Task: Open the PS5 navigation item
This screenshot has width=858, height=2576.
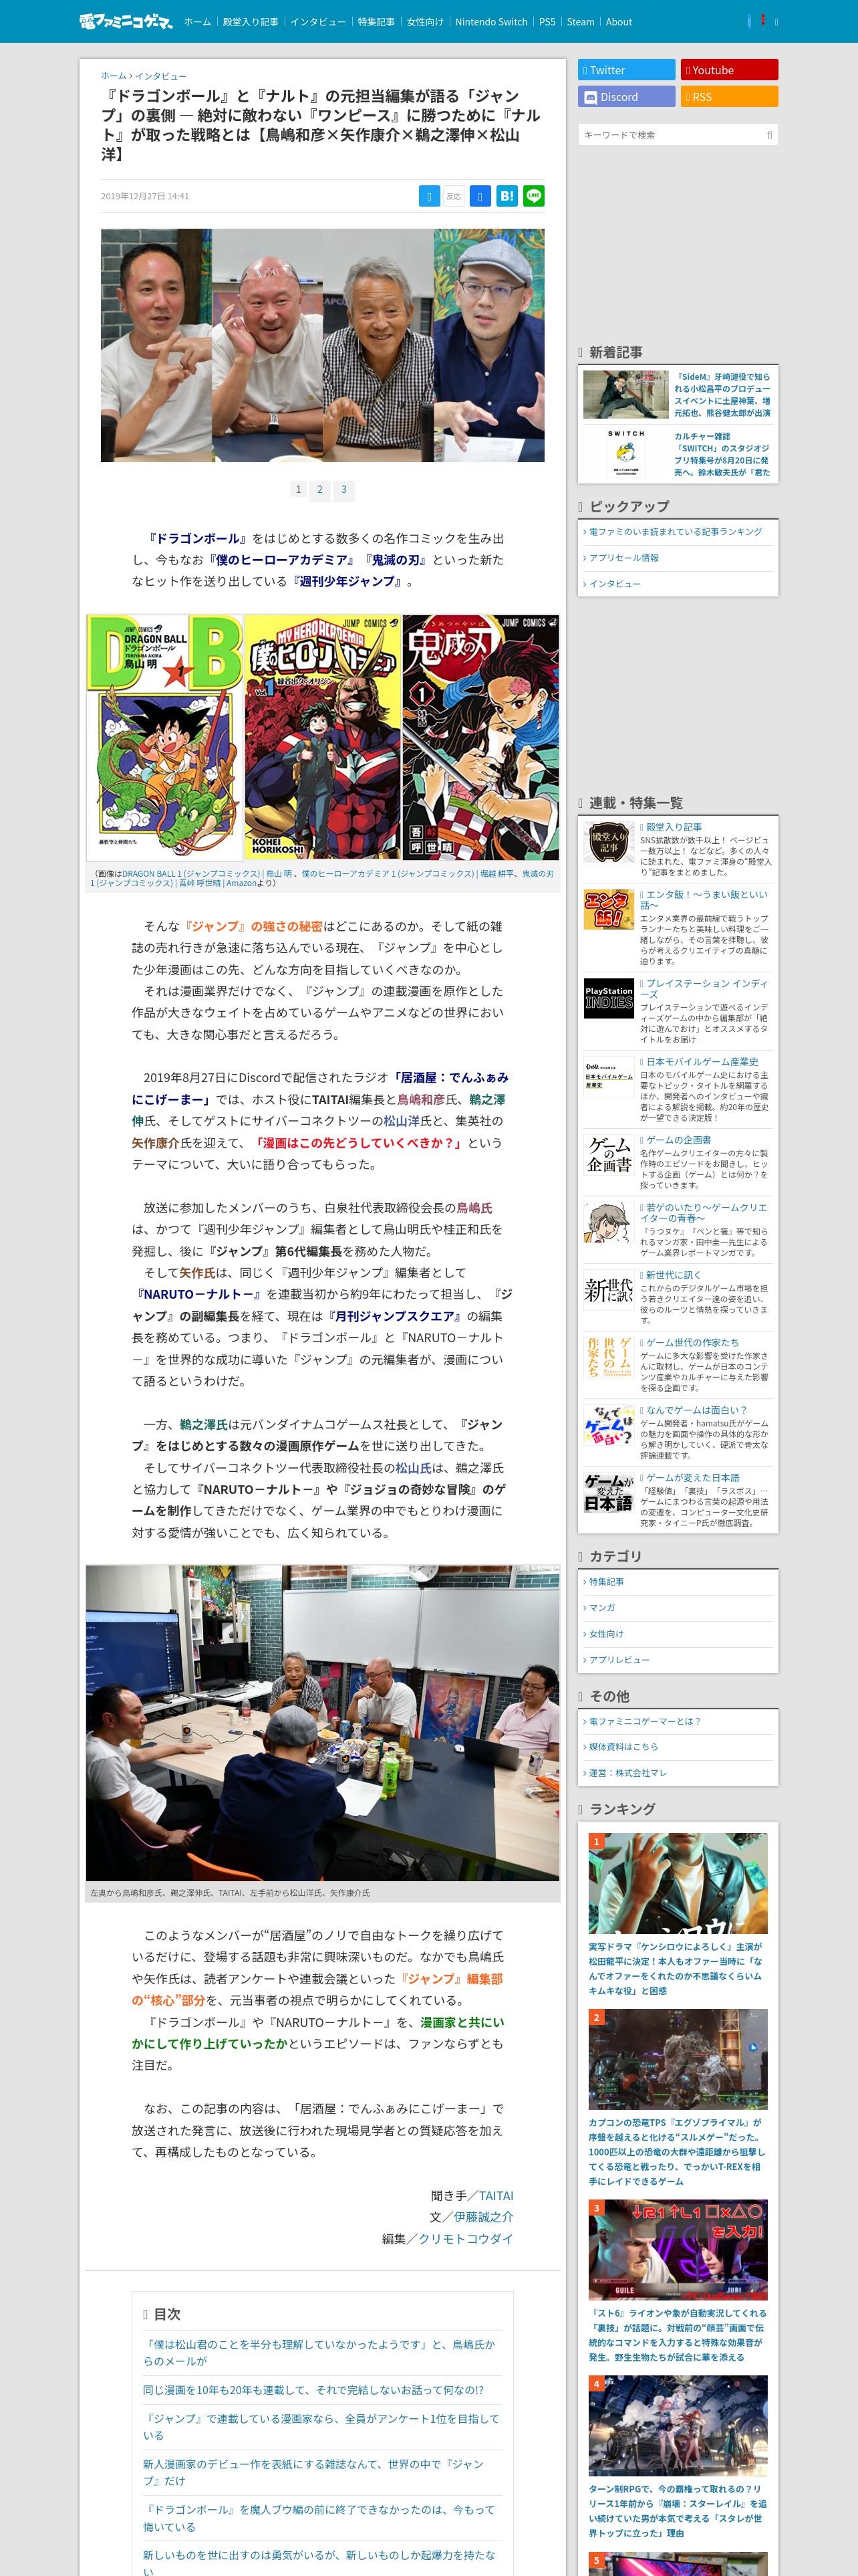Action: (x=547, y=22)
